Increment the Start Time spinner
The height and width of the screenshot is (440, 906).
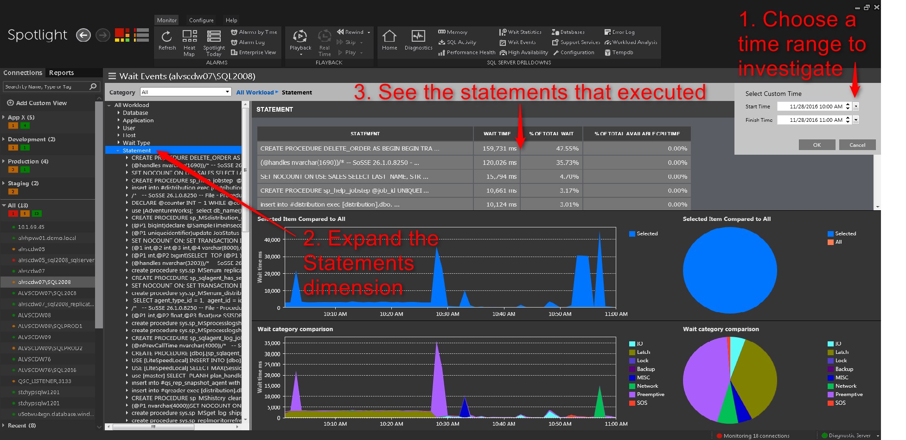click(848, 104)
